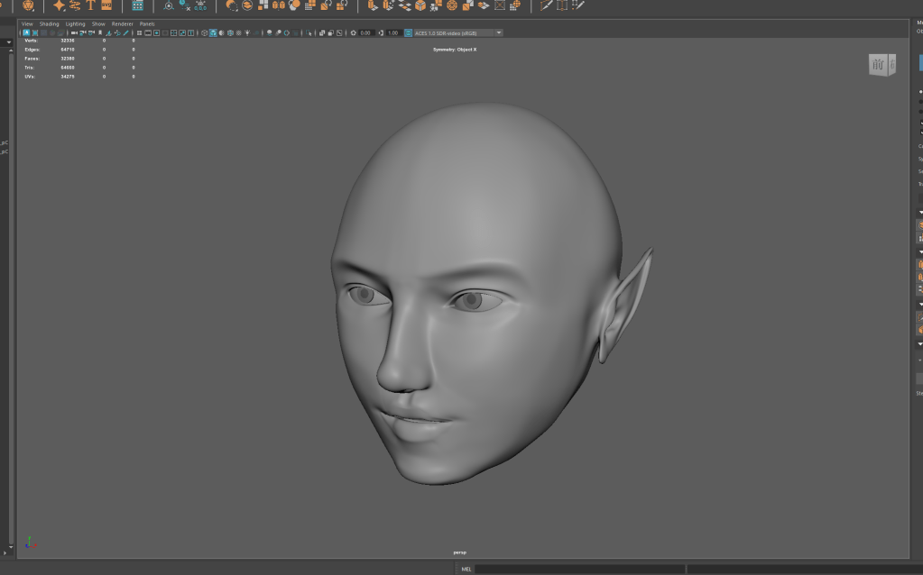Expand the small dropdown arrow on left panel
This screenshot has height=575, width=923.
click(x=9, y=41)
